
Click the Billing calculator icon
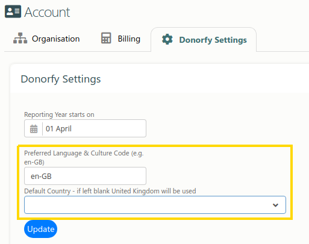pos(106,38)
